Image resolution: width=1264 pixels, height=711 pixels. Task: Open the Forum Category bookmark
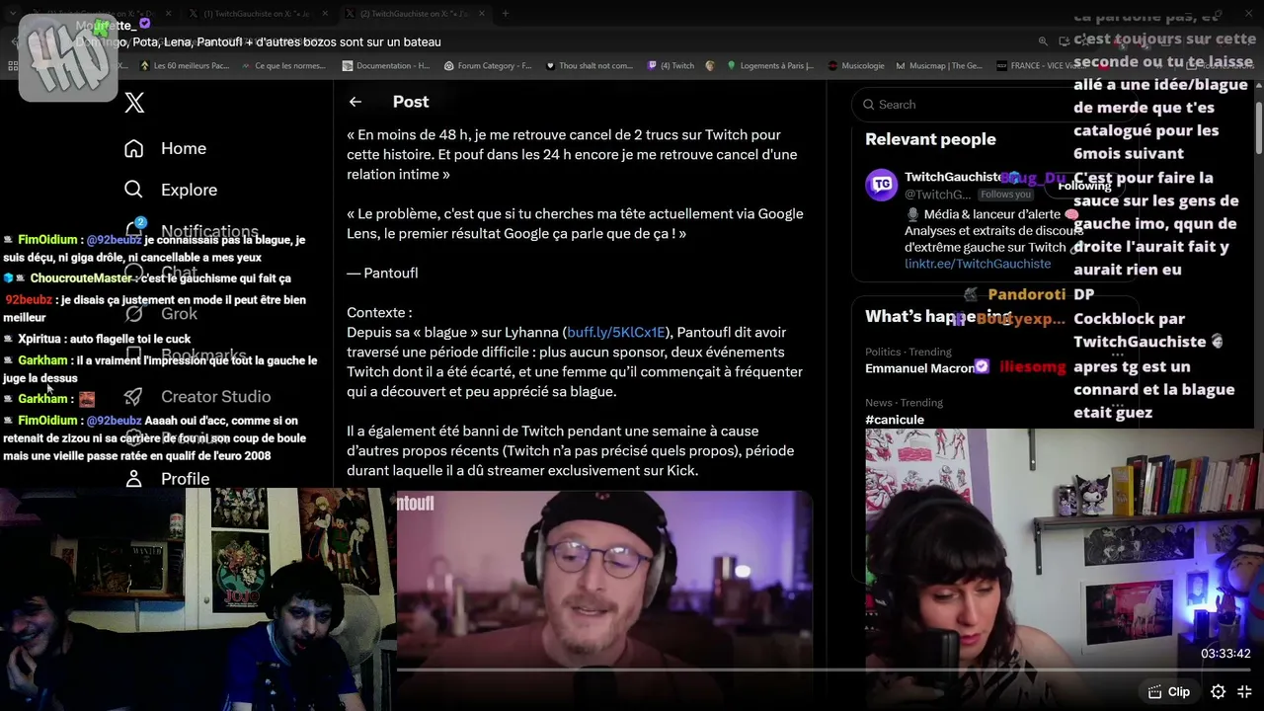pos(488,65)
